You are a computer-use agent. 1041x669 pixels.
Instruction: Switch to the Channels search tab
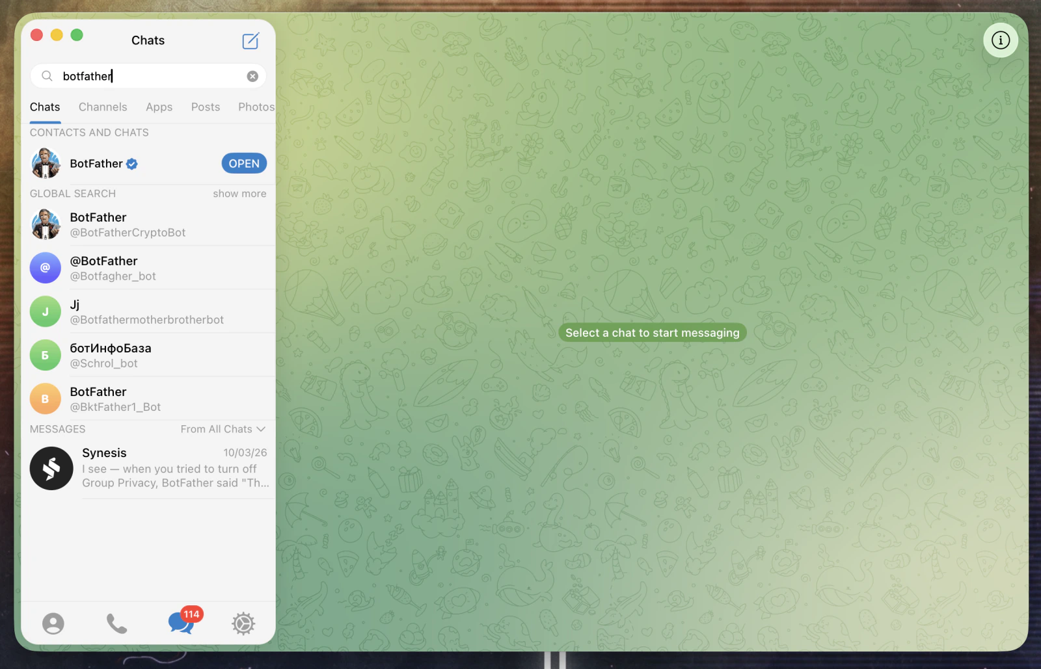tap(103, 107)
